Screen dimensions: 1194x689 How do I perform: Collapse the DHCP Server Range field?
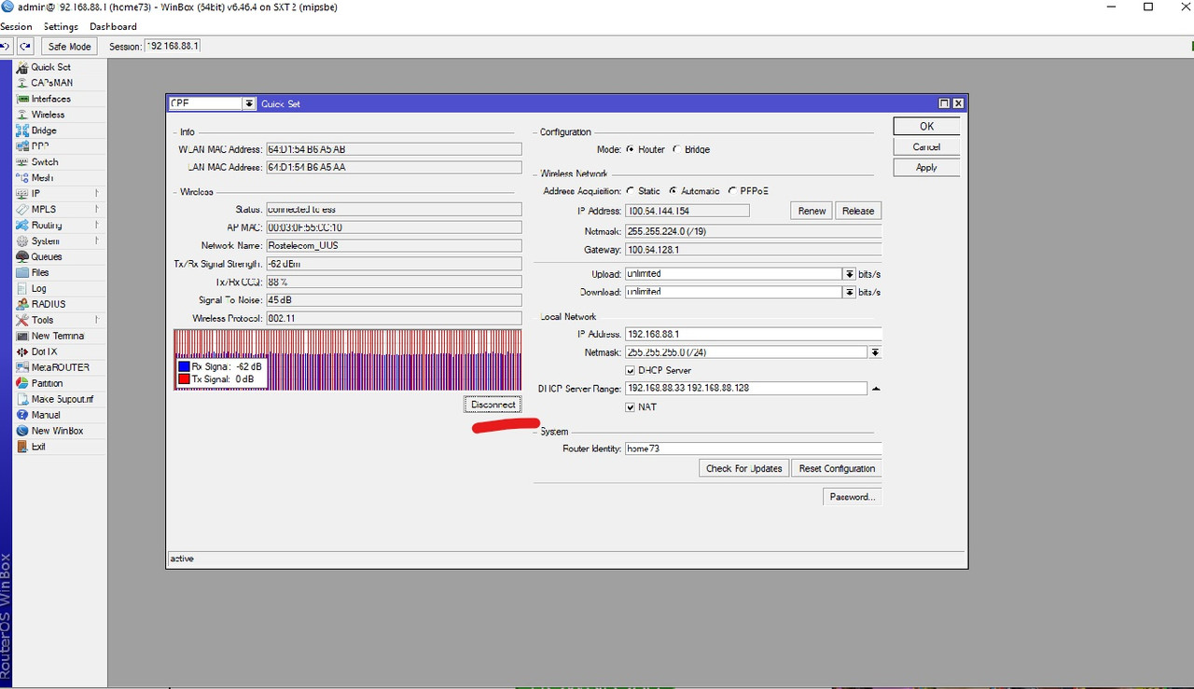[x=875, y=389]
